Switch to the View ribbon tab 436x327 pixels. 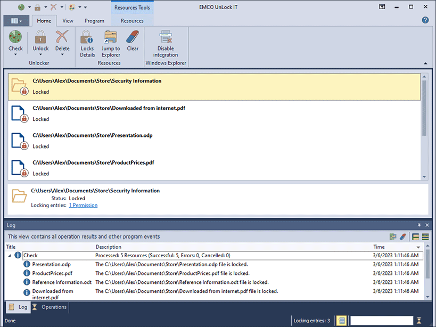(x=68, y=21)
